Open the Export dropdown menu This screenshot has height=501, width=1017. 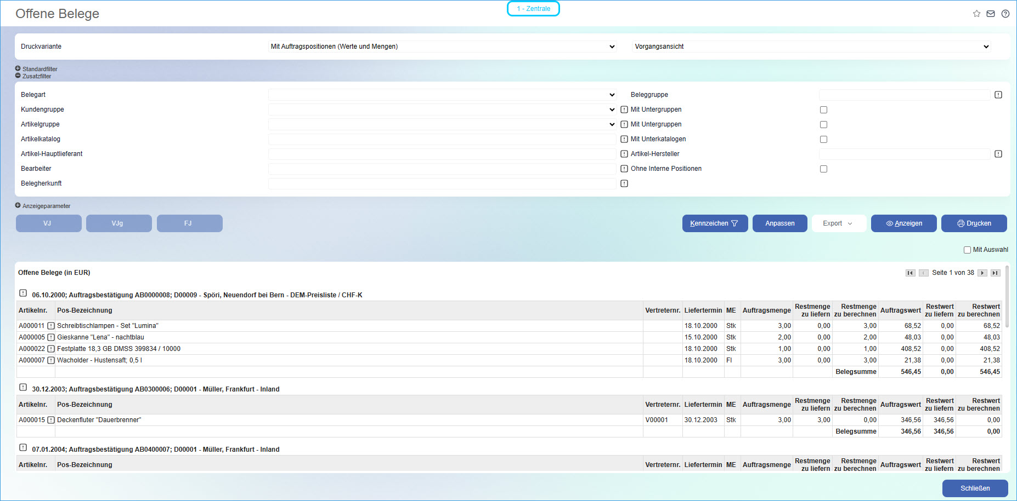(x=838, y=223)
